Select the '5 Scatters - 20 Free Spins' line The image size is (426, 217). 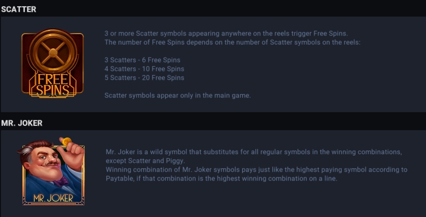point(144,78)
